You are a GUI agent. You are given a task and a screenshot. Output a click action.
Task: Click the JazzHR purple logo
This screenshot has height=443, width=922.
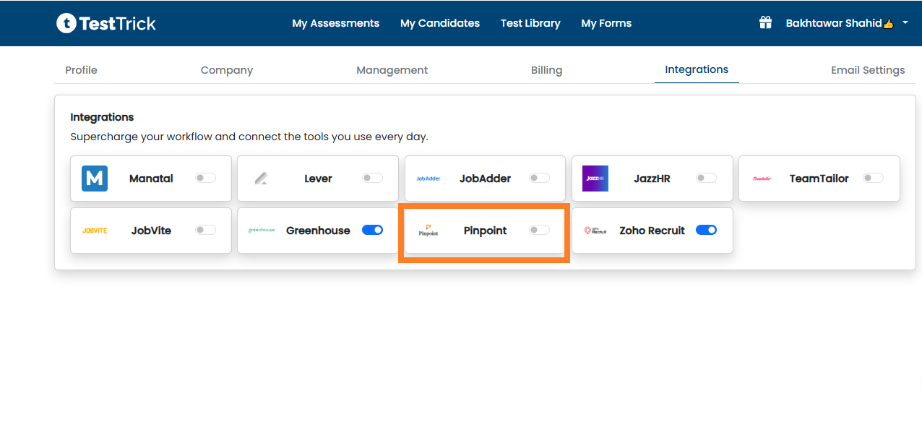[595, 179]
